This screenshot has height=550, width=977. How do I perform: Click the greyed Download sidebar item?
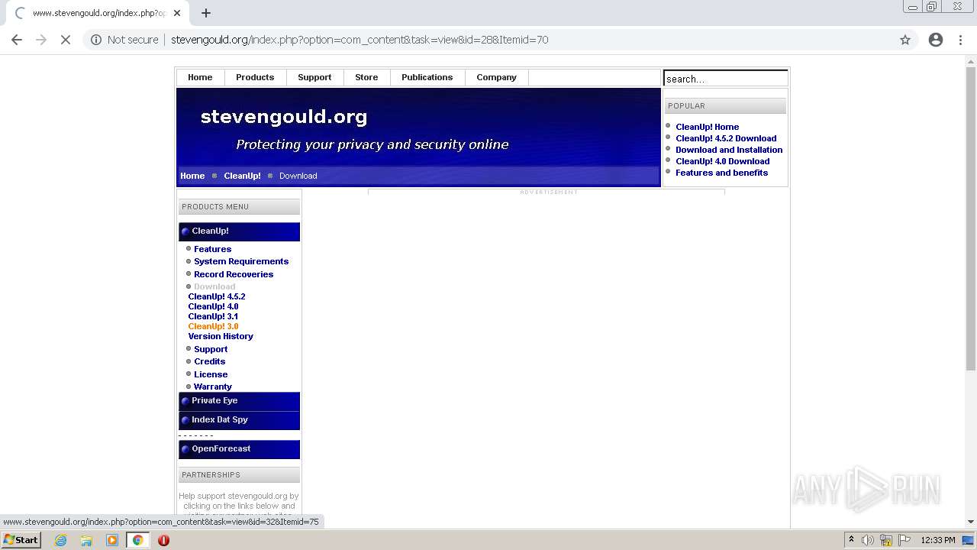tap(214, 286)
